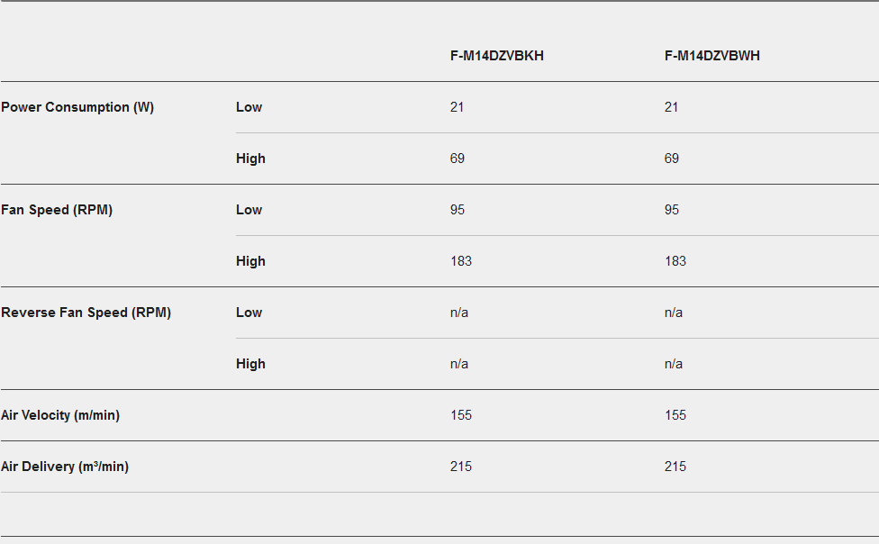Screen dimensions: 879x544
Task: Click the 21 value under F-M14DZVBKH
Action: click(x=458, y=107)
